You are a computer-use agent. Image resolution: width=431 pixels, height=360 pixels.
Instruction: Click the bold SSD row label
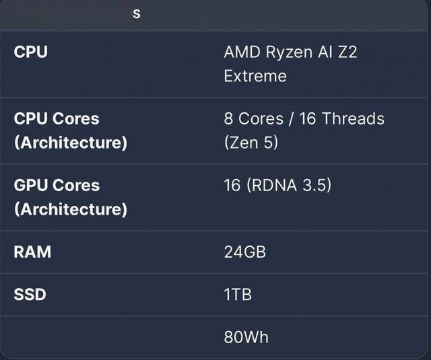click(x=30, y=294)
